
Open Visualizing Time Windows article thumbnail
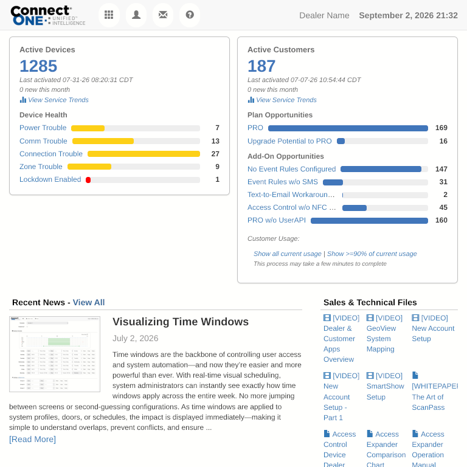click(x=55, y=354)
